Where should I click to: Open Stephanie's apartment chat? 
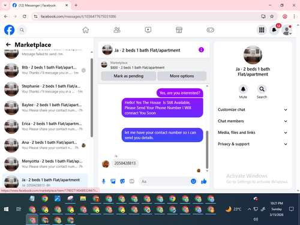tap(46, 89)
